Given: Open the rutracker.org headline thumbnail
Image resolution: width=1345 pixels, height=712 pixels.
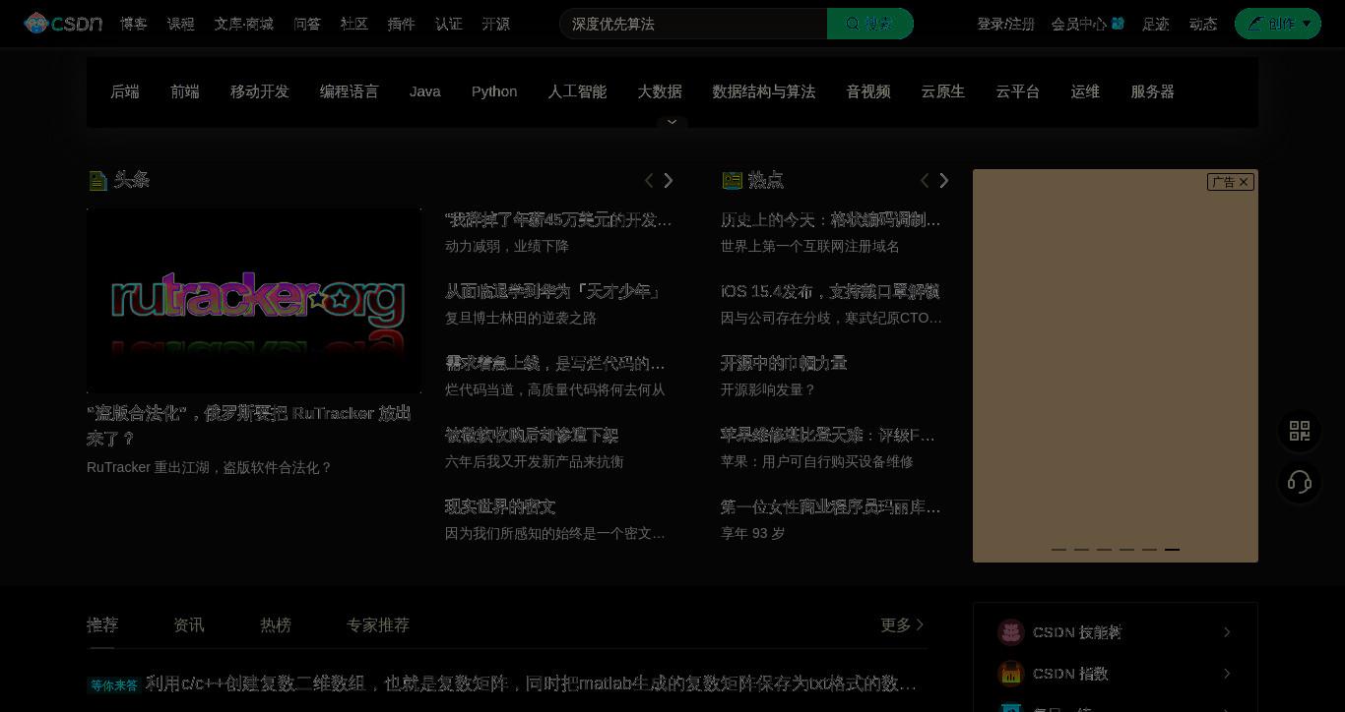Looking at the screenshot, I should (x=254, y=300).
